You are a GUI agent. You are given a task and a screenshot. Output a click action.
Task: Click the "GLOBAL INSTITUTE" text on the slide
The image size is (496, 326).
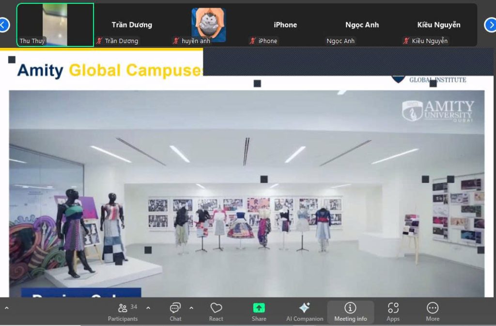click(437, 80)
